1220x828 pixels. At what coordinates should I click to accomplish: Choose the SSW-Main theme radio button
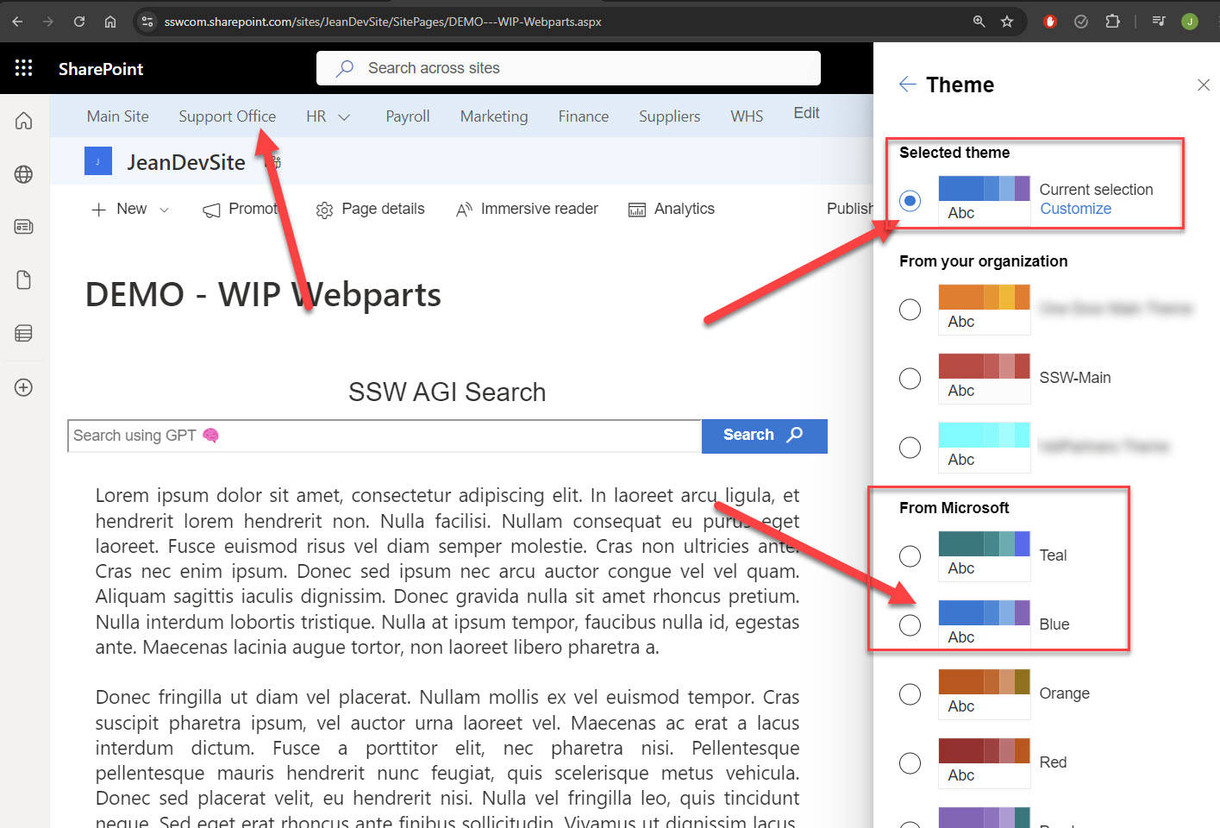(x=910, y=379)
